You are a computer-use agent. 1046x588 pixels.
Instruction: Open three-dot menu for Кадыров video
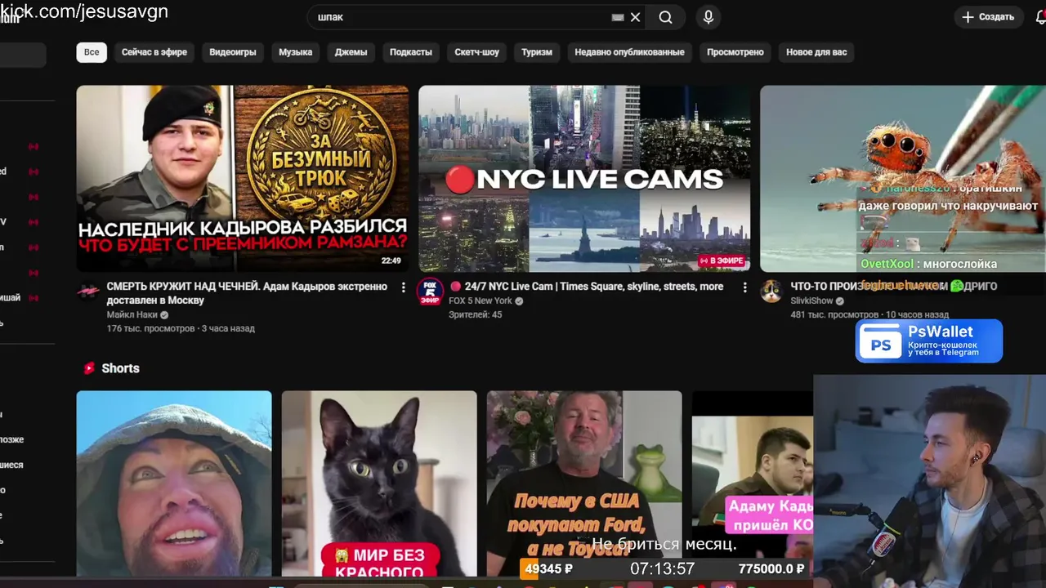point(403,287)
